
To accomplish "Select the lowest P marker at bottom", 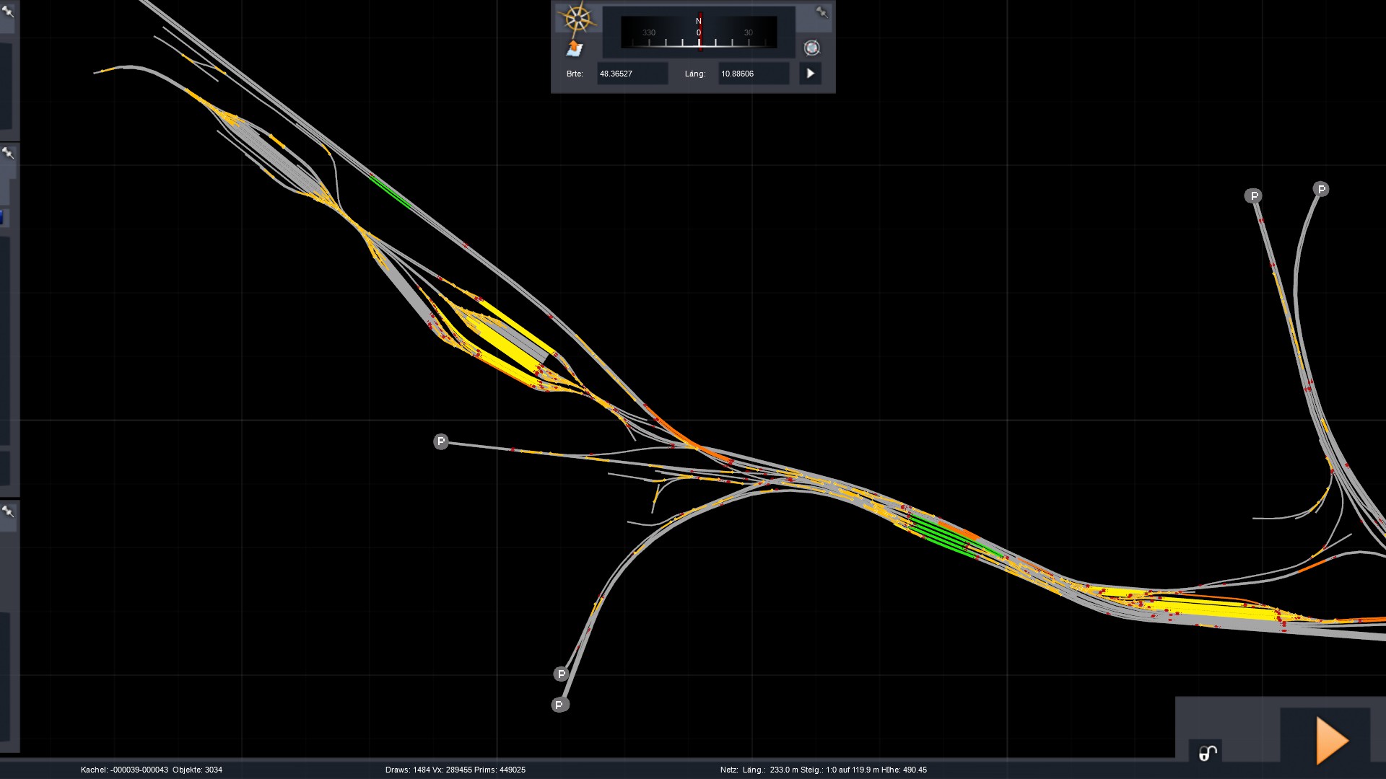I will pos(559,705).
